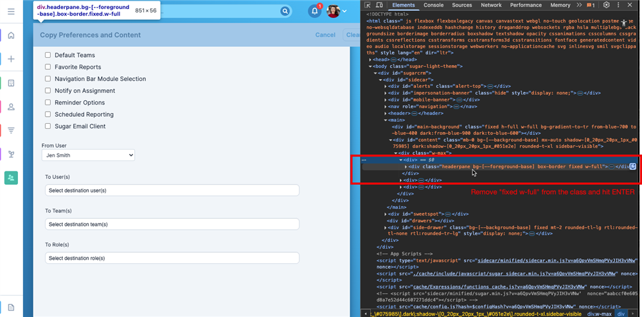Toggle the DevTools device toolbar icon

coord(379,5)
